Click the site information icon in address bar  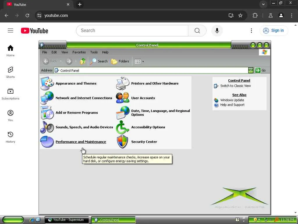point(39,15)
